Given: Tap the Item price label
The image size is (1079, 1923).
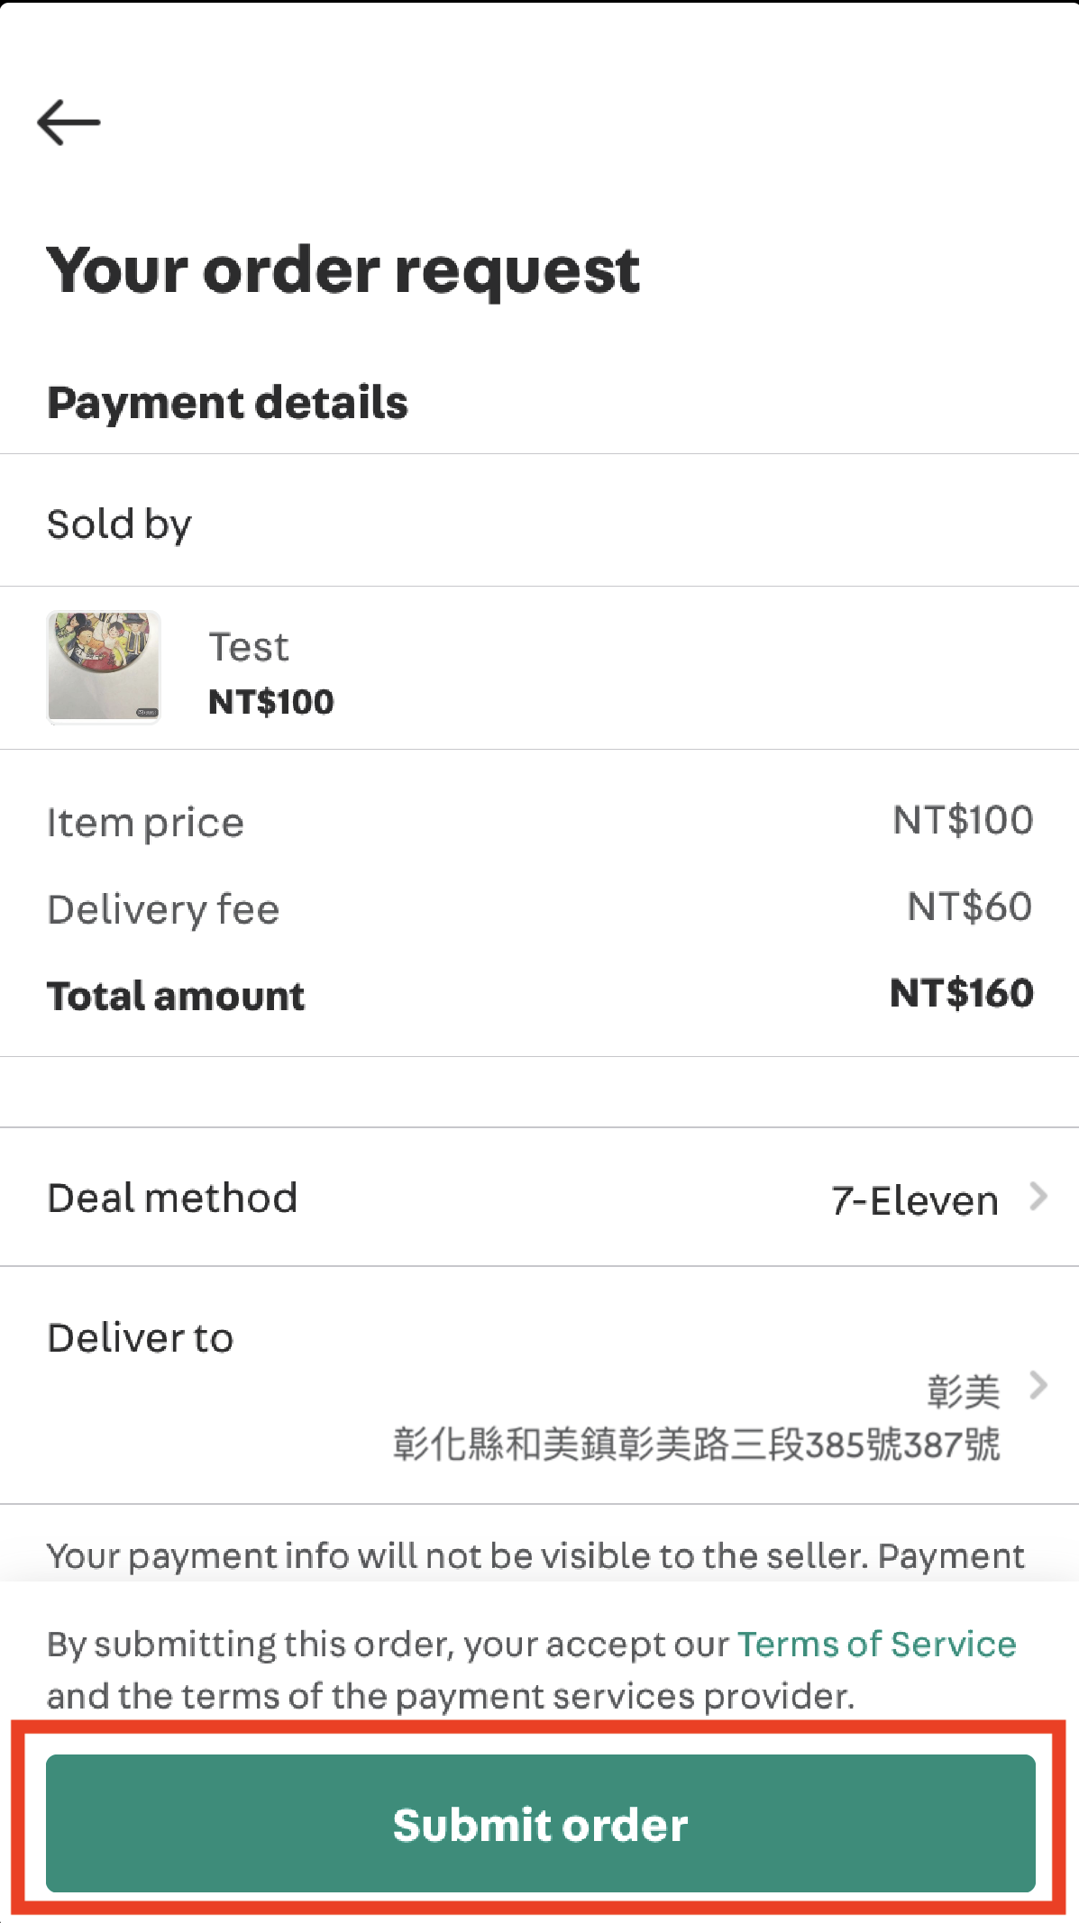Looking at the screenshot, I should [x=145, y=823].
